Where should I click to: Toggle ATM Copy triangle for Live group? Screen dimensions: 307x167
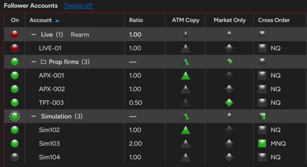click(x=185, y=35)
